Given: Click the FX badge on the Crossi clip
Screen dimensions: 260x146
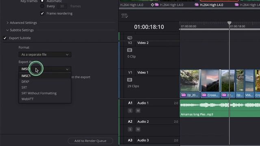Looking at the screenshot, I should (204, 95).
